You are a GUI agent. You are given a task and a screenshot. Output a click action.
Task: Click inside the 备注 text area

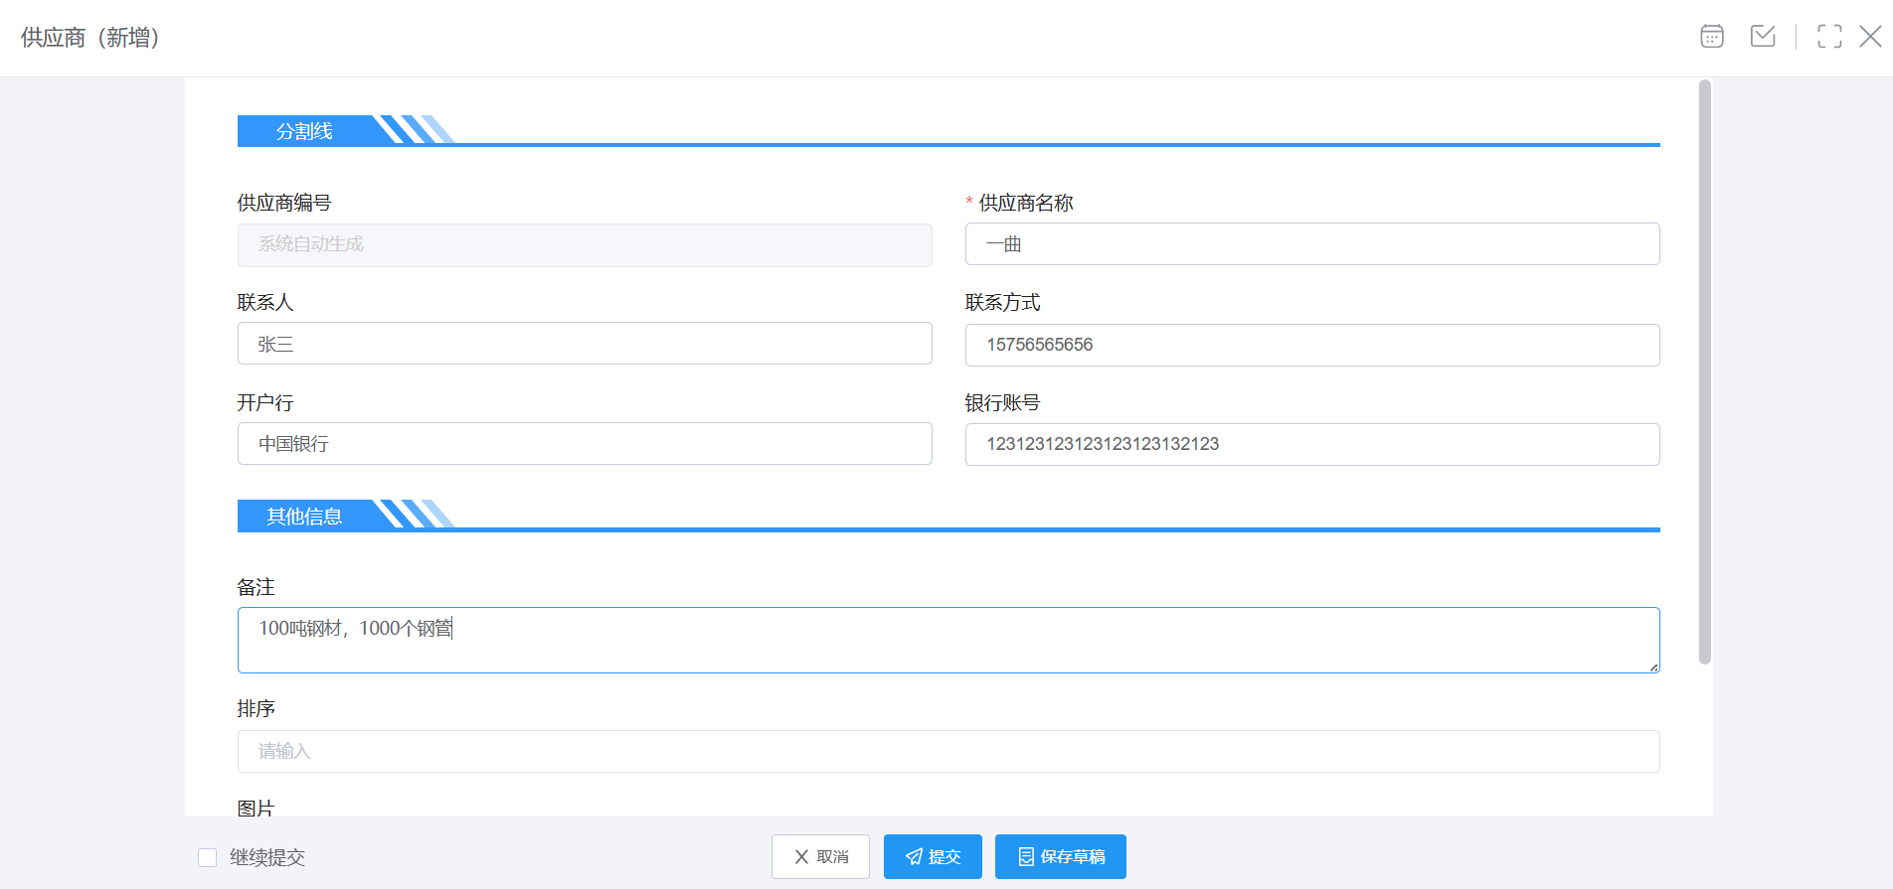coord(947,641)
